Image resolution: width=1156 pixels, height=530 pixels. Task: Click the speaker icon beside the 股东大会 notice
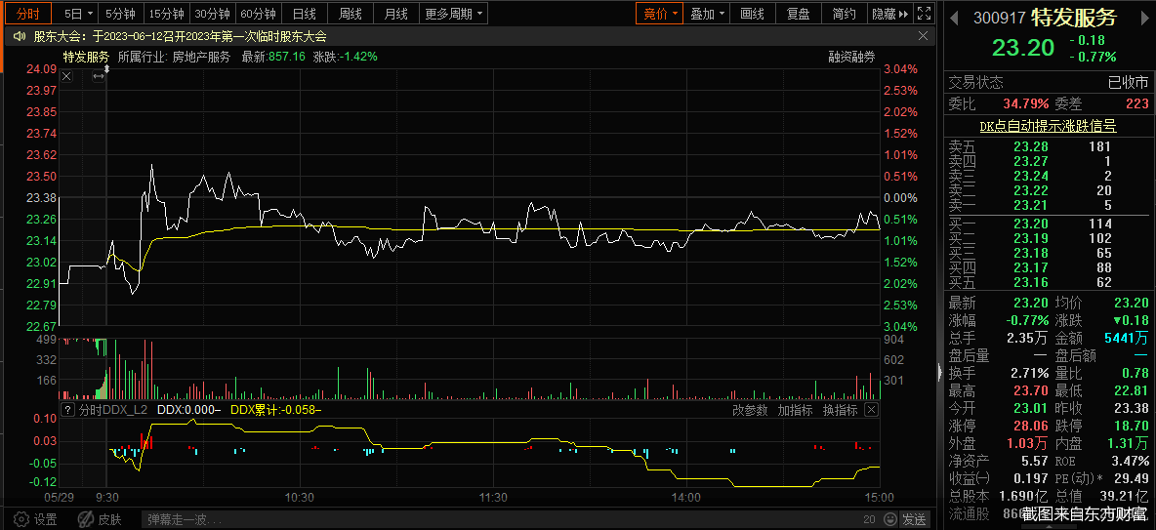(x=20, y=36)
